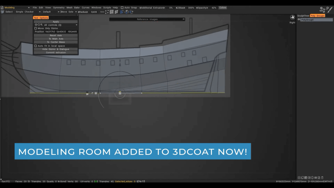The image size is (334, 188).
Task: Click the room icon beside Modeling label
Action: pyautogui.click(x=2, y=8)
